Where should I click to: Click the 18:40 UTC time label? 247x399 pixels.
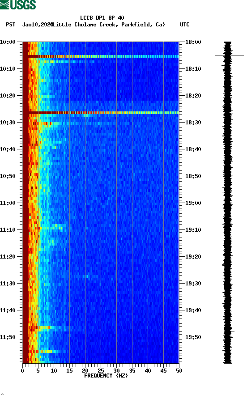coord(193,149)
